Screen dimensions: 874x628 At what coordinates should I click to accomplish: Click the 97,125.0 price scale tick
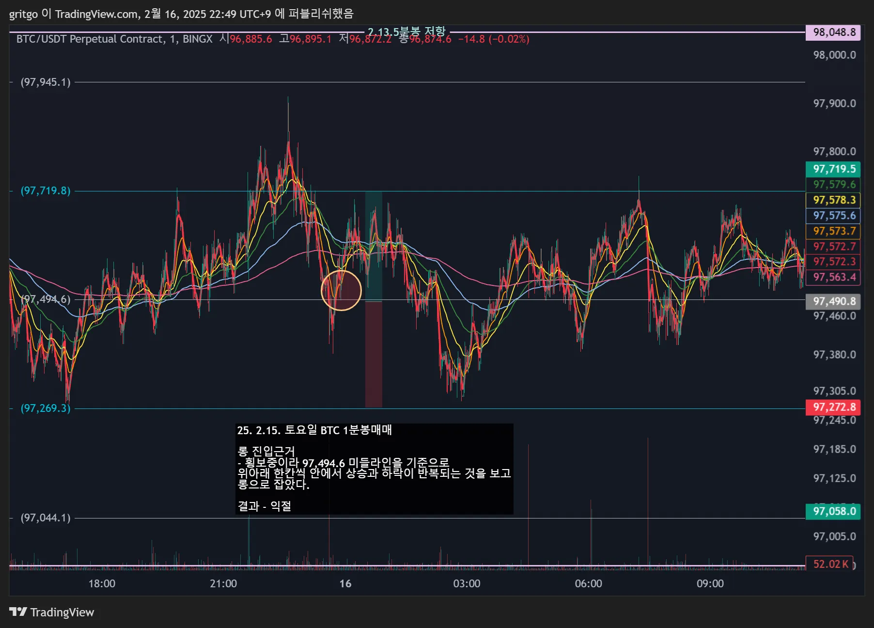point(834,478)
